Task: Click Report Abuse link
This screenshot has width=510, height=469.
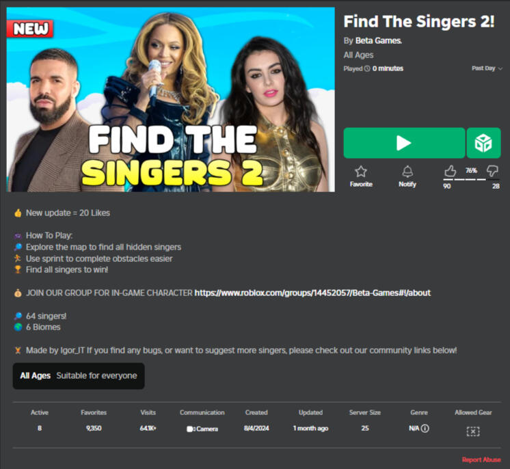Action: tap(481, 459)
